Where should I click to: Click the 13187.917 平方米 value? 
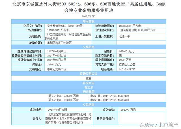[58, 30]
